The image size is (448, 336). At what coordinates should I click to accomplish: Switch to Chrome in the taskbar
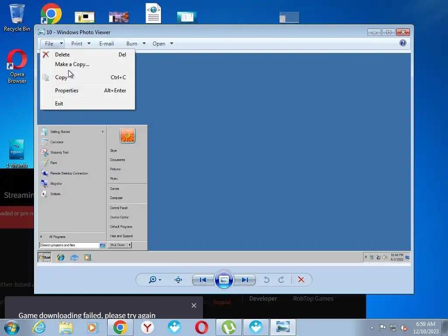pyautogui.click(x=120, y=327)
